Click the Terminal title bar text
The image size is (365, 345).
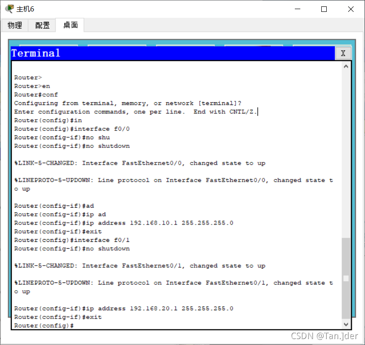click(36, 53)
